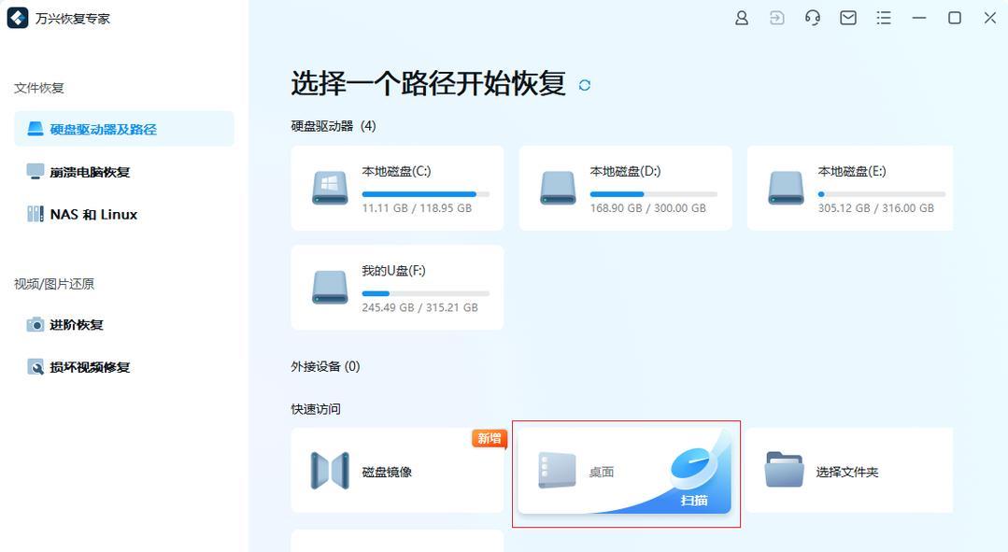Click the 本地磁盘(D:) drive icon

click(558, 189)
